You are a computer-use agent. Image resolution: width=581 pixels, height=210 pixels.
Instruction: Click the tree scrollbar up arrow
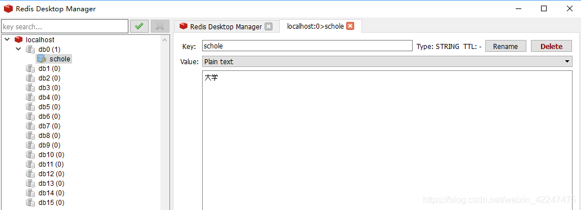(165, 39)
